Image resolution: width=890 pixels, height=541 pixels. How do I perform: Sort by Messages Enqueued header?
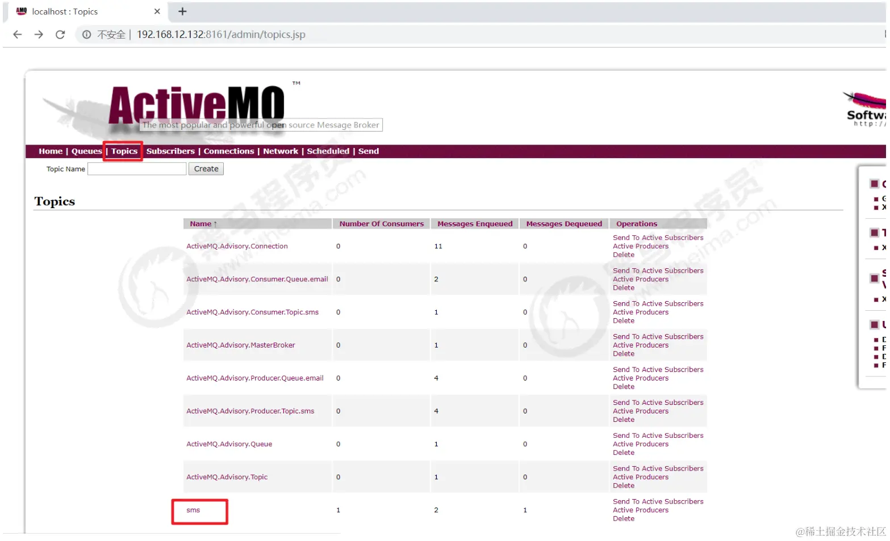pos(475,224)
